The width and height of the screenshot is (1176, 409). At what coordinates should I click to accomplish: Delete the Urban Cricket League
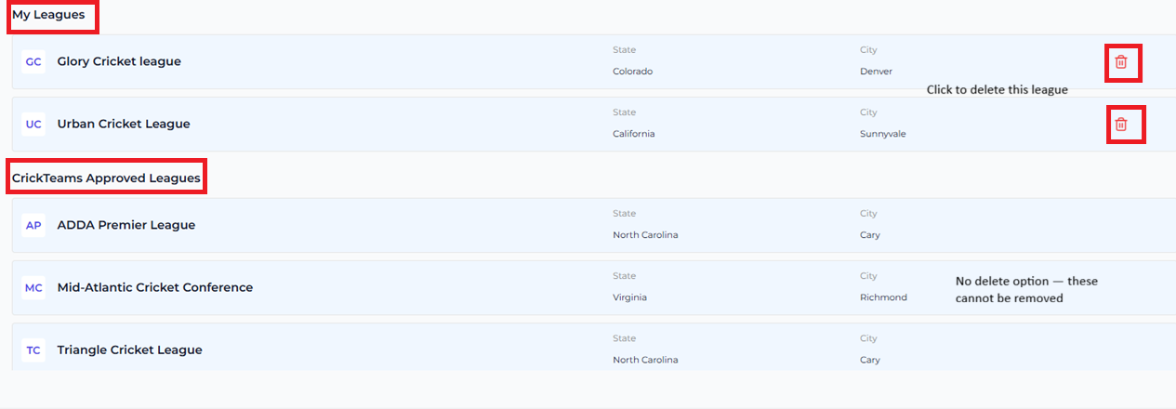[x=1121, y=125]
